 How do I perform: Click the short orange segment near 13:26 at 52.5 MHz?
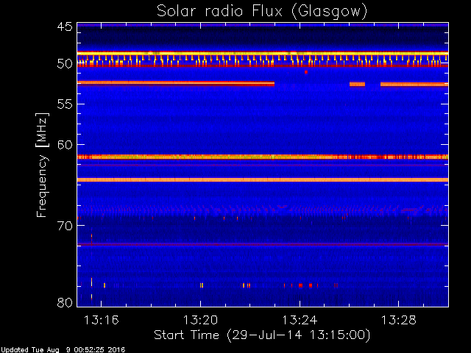(357, 85)
